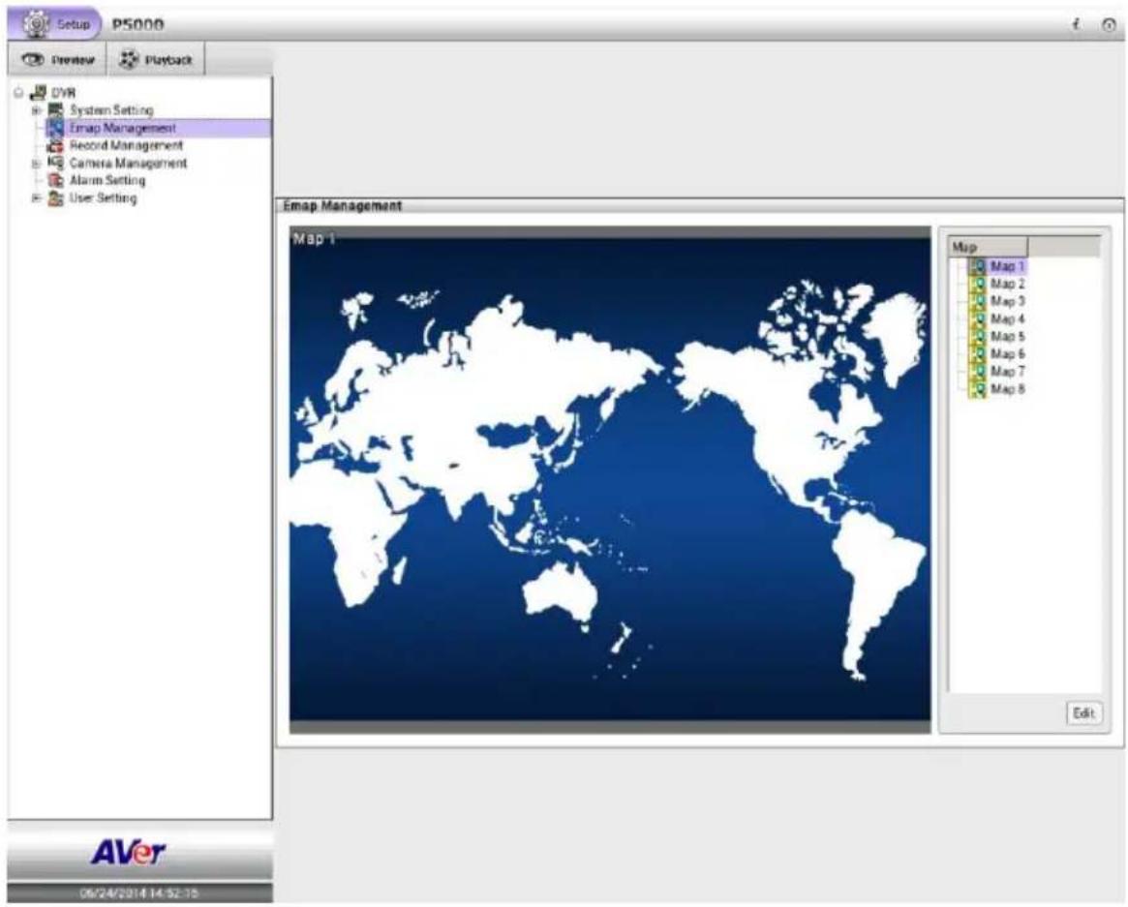This screenshot has height=907, width=1128.
Task: Open the Playback tab
Action: point(156,60)
